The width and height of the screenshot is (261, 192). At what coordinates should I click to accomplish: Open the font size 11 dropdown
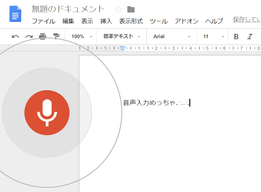pyautogui.click(x=213, y=37)
